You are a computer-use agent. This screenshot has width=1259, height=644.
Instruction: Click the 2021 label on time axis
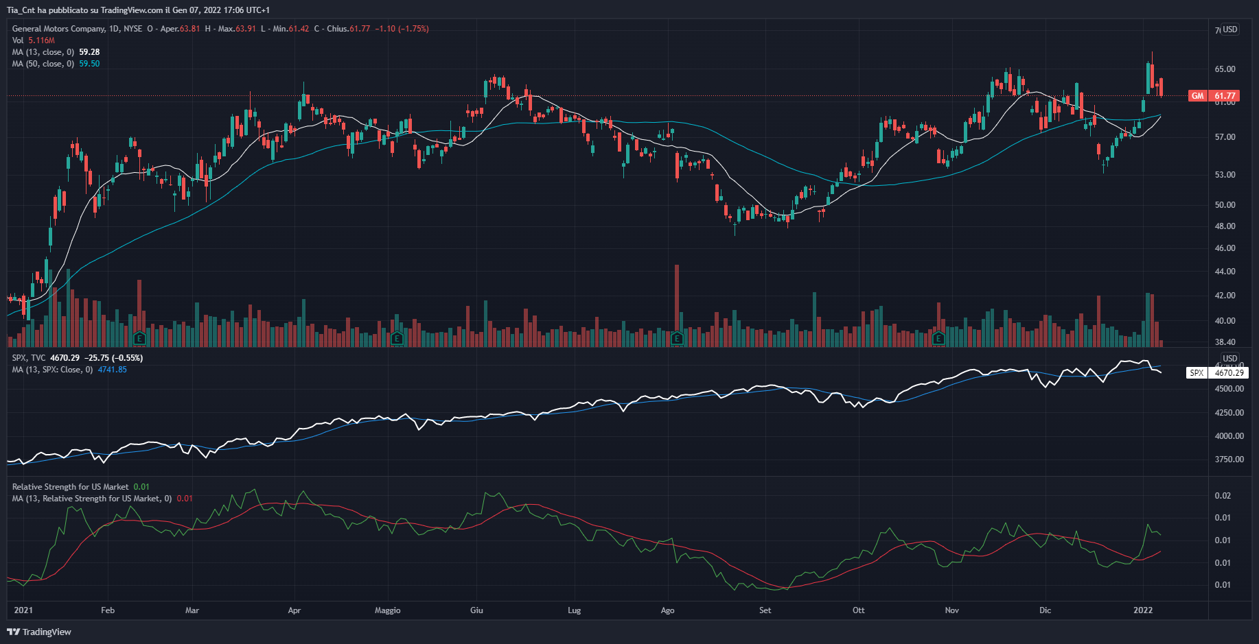coord(23,610)
